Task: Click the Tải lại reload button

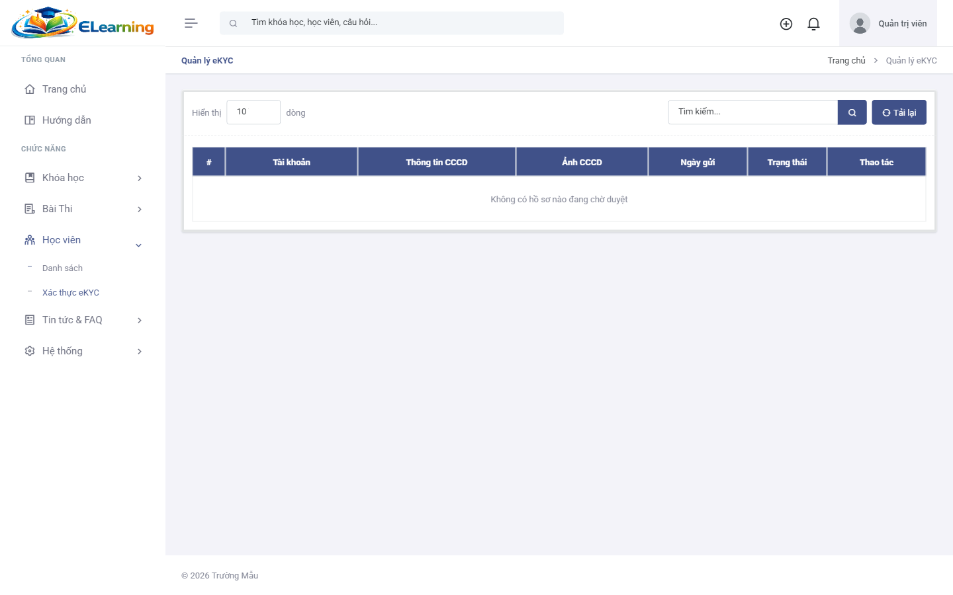Action: click(x=899, y=112)
